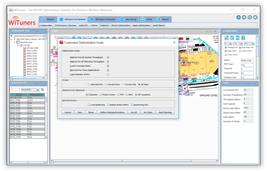Image resolution: width=267 pixels, height=171 pixels.
Task: Click the WiTuners logo
Action: pos(22,21)
